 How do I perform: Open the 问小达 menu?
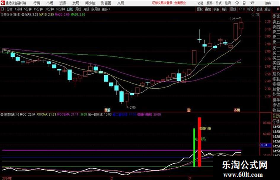coord(90,3)
